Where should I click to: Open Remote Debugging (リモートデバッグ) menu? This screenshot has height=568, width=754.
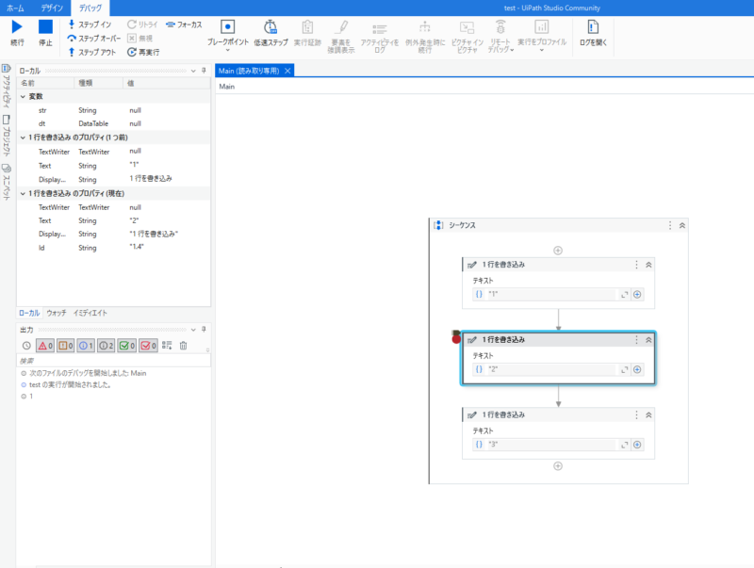[500, 36]
